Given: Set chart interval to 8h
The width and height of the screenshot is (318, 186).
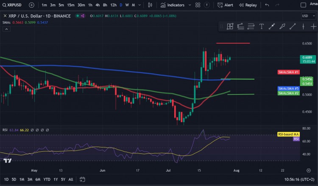Looking at the screenshot, I should click(105, 5).
